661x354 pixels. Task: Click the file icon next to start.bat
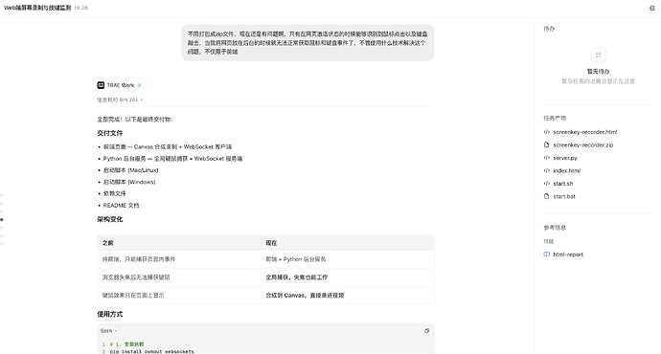click(x=547, y=196)
